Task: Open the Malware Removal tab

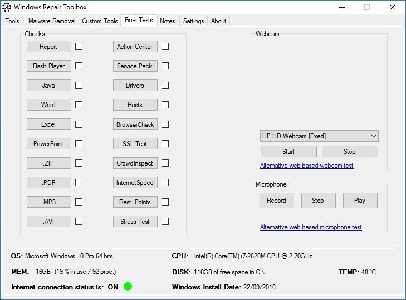Action: coord(52,21)
